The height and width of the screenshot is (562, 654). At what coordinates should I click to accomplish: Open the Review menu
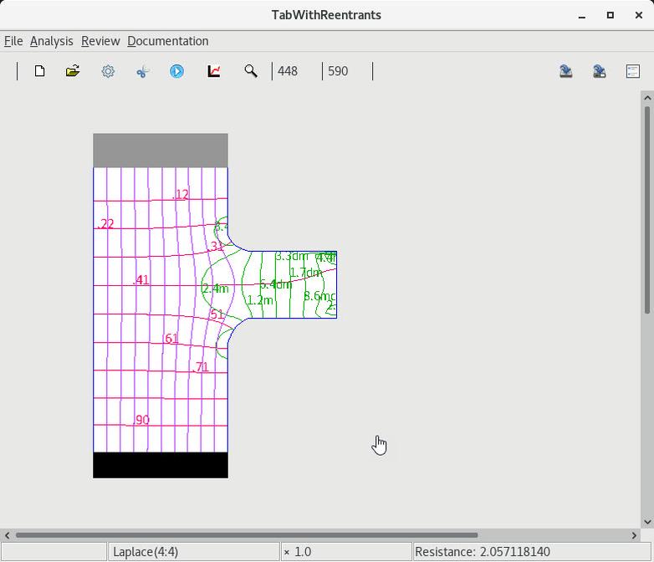[100, 41]
